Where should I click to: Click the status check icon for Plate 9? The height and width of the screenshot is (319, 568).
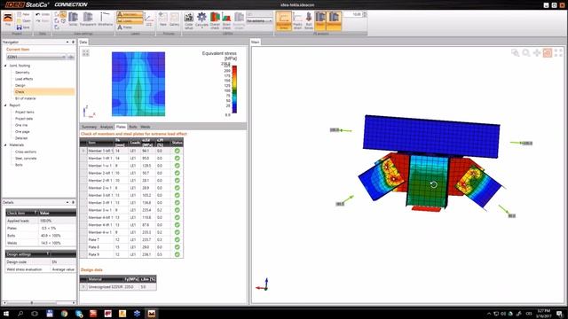177,254
